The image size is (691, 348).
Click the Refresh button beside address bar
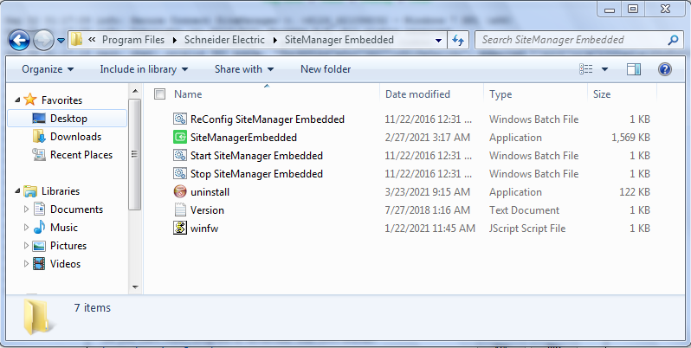pyautogui.click(x=458, y=40)
